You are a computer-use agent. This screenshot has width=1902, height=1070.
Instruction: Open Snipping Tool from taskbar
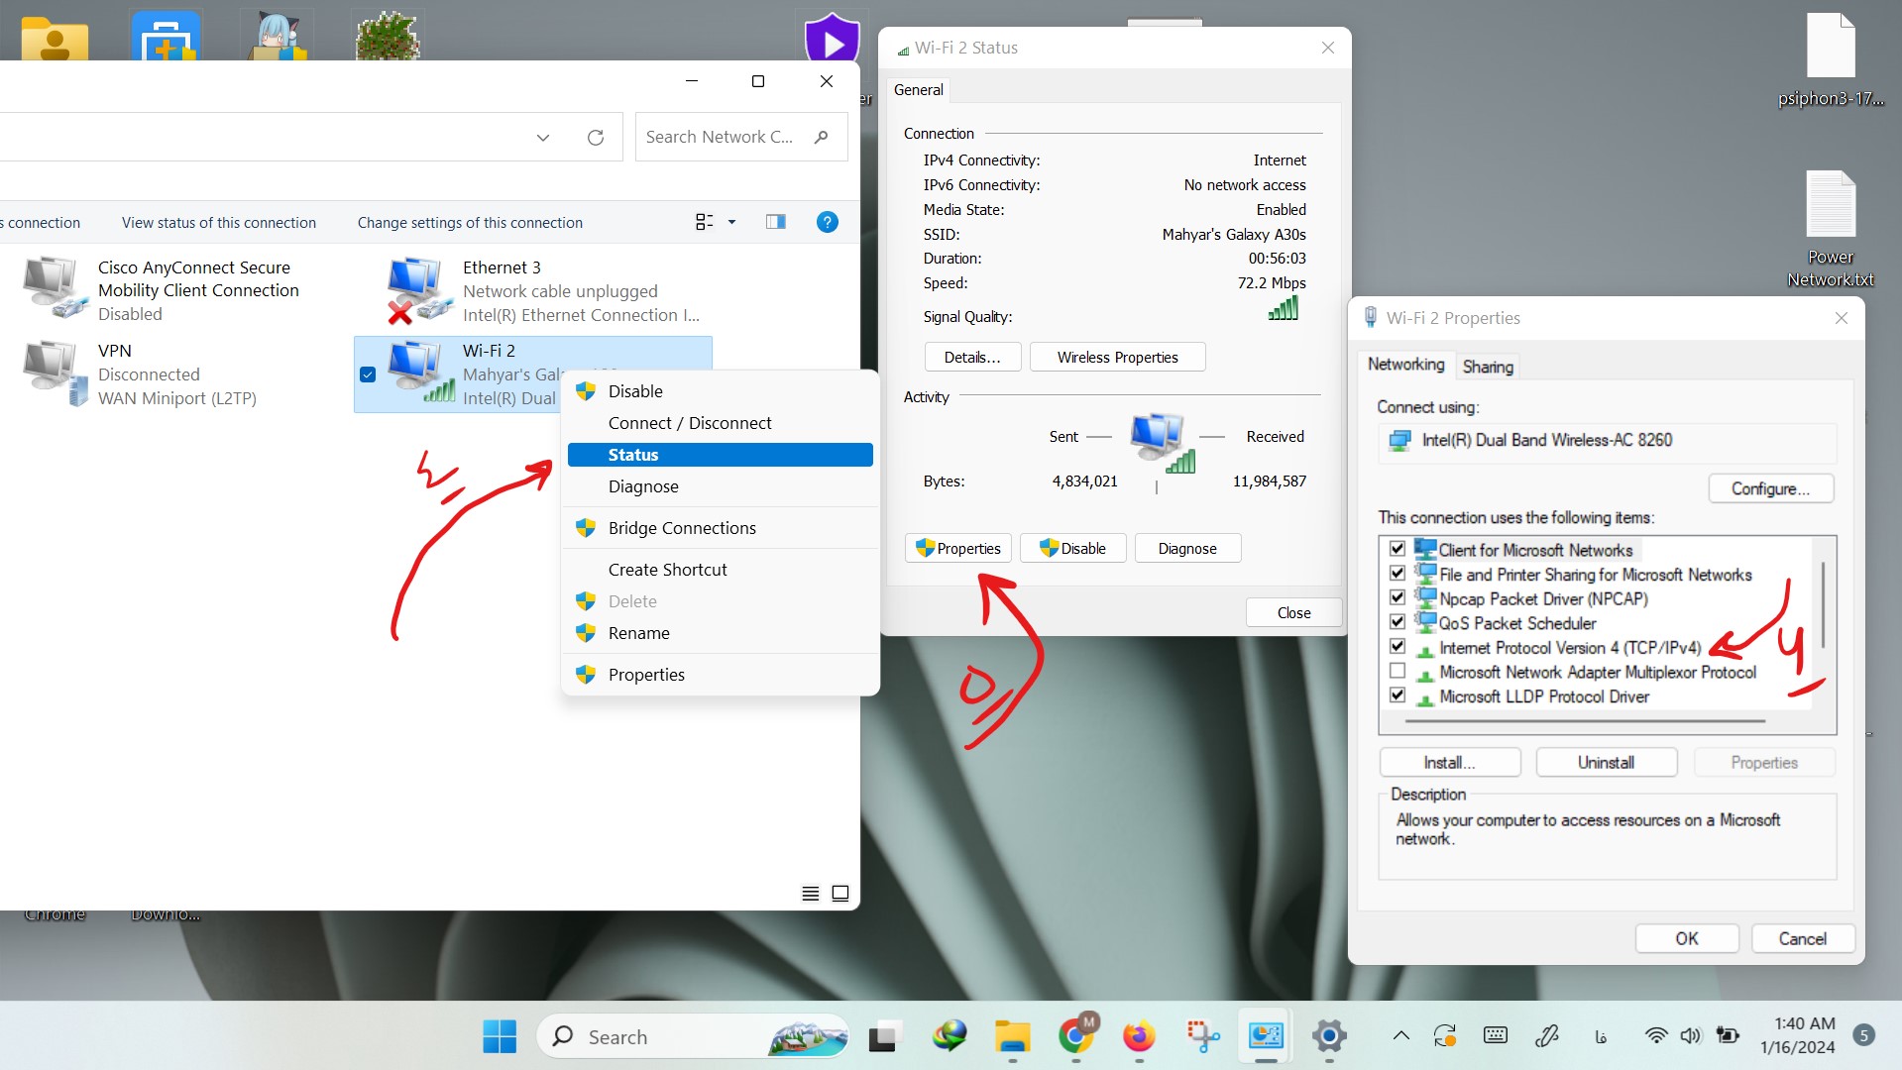[1202, 1036]
